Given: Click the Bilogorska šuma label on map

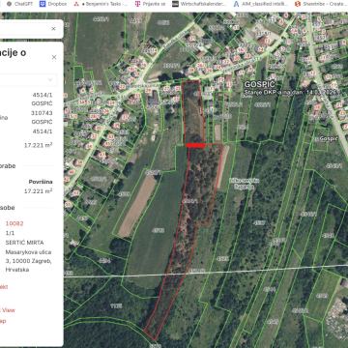Looking at the screenshot, I should (245, 184).
